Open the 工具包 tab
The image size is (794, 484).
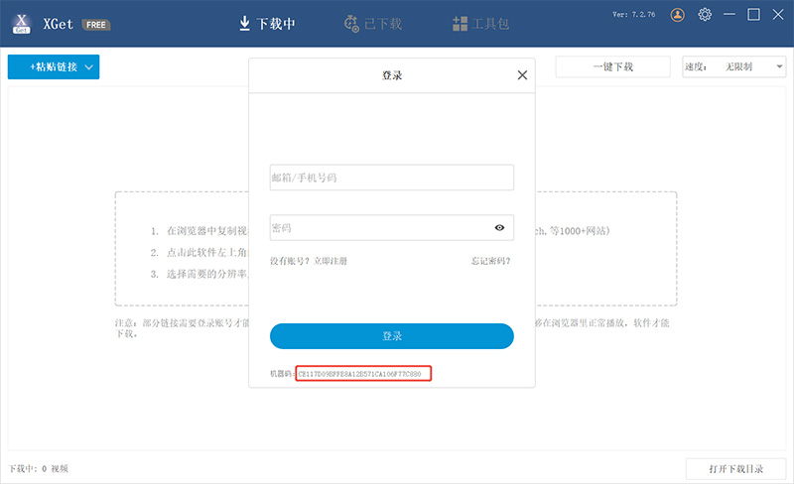click(x=480, y=23)
